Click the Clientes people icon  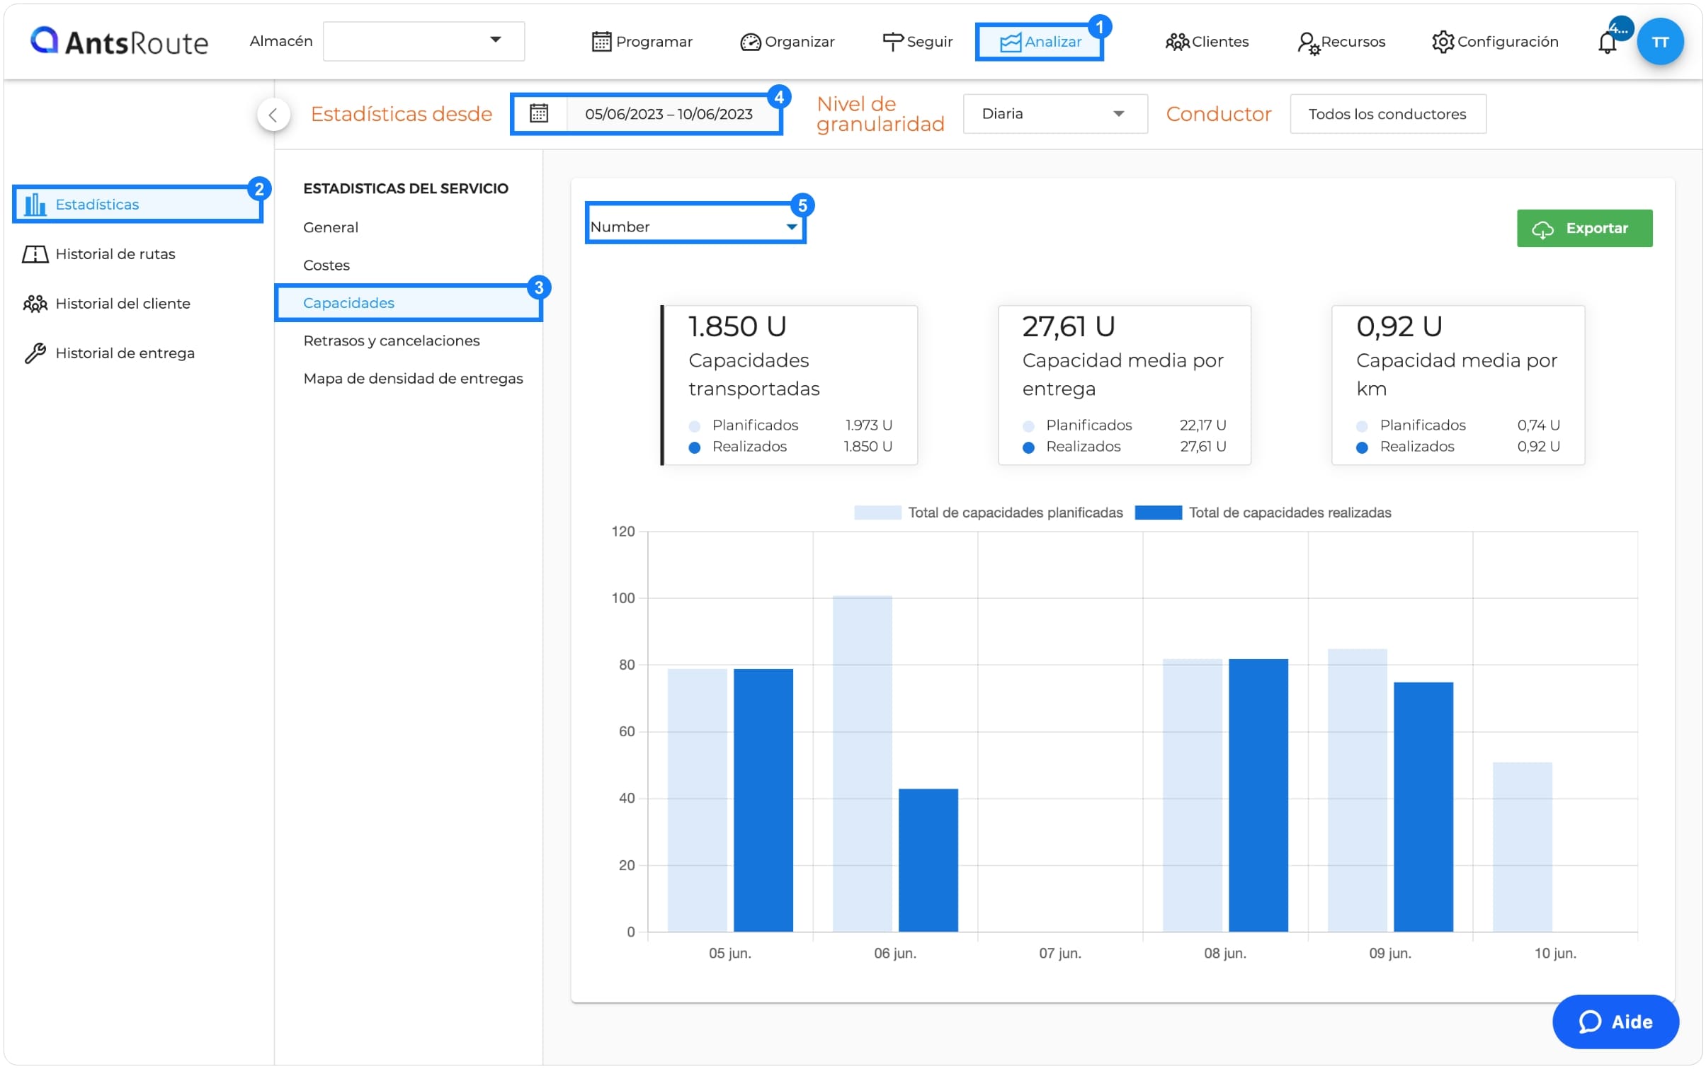coord(1177,42)
